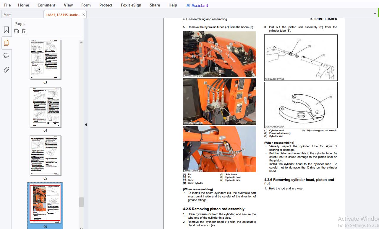The height and width of the screenshot is (229, 379).
Task: Open the Foxit eSign tab
Action: (131, 5)
